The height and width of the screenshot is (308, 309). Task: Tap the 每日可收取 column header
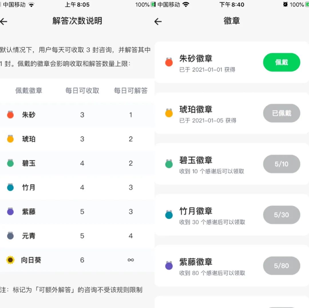point(82,91)
